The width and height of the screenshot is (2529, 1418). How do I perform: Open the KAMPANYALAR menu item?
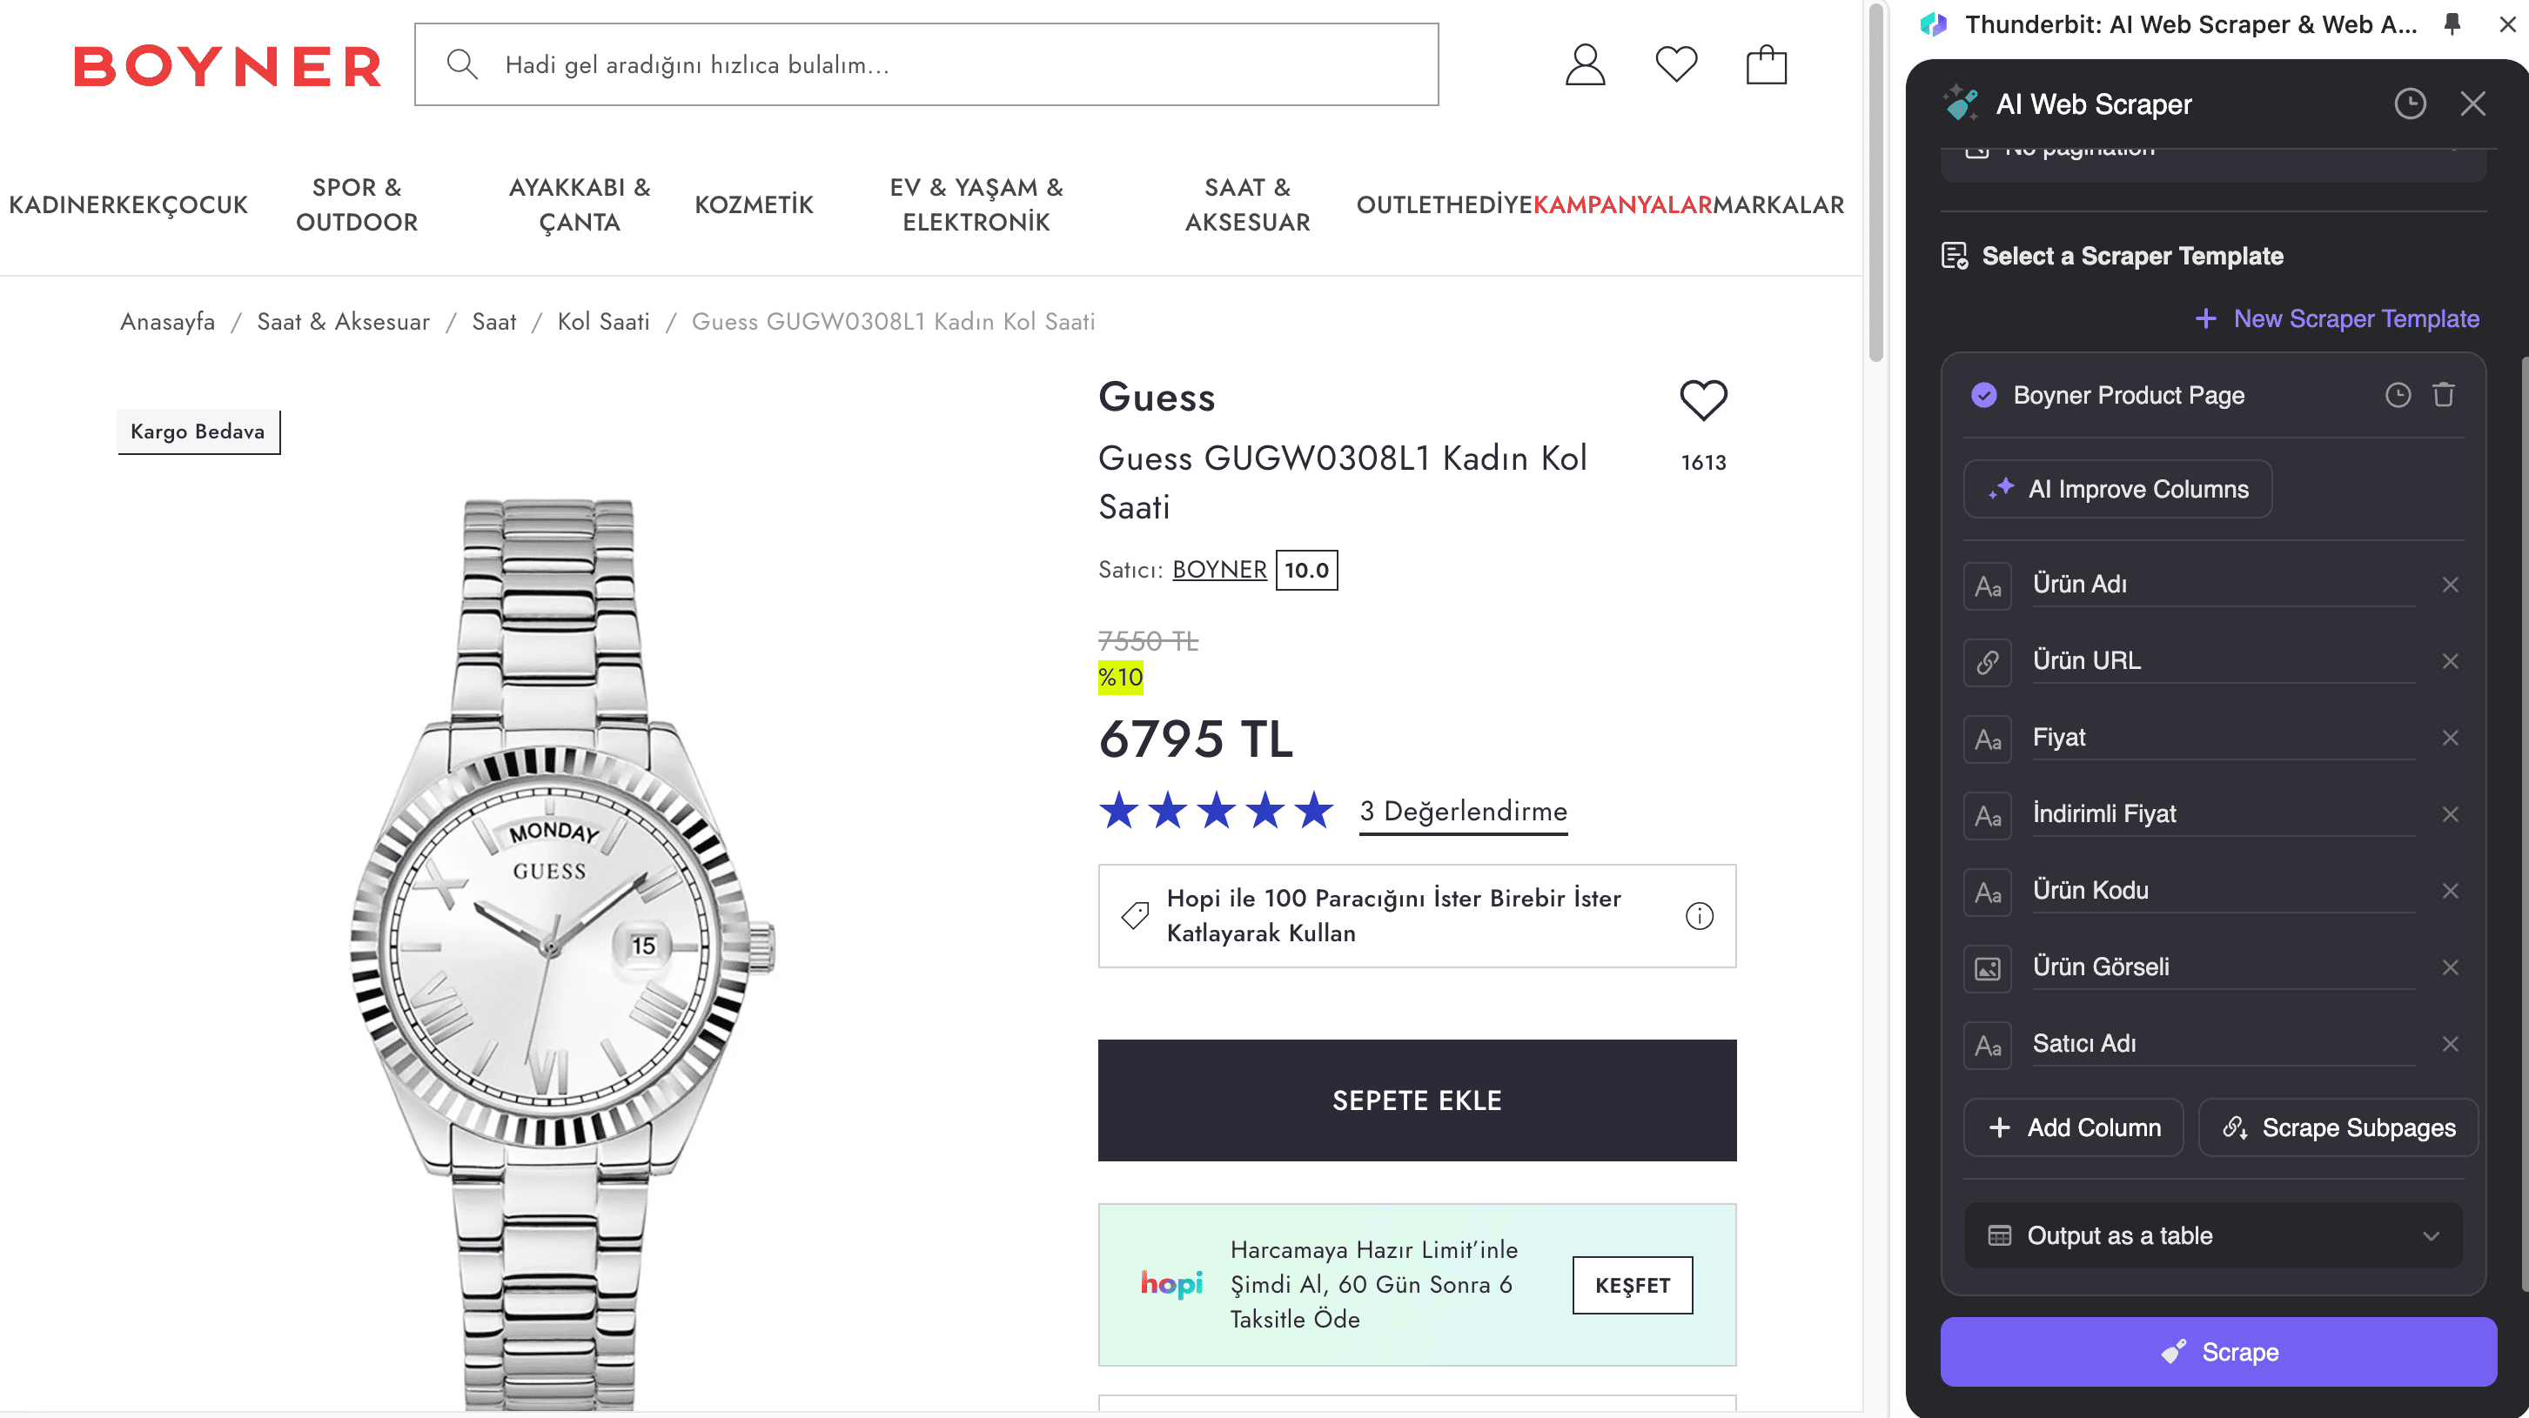[1622, 205]
